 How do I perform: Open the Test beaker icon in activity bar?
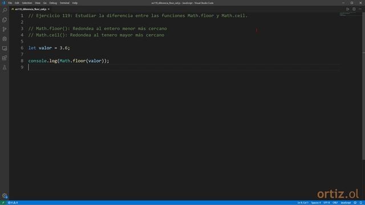(x=5, y=67)
